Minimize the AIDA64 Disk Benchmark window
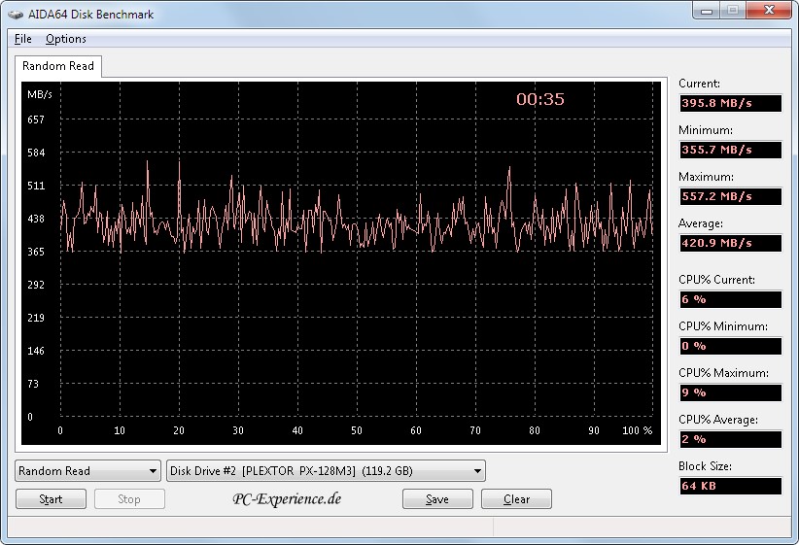The width and height of the screenshot is (799, 545). tap(707, 10)
